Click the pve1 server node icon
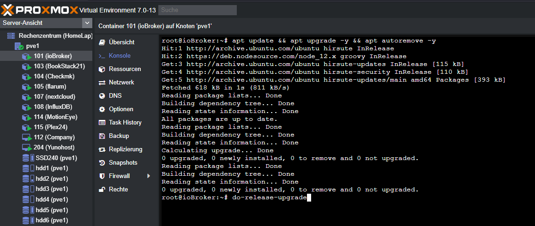Screen dimensions: 535x226 [x=19, y=46]
